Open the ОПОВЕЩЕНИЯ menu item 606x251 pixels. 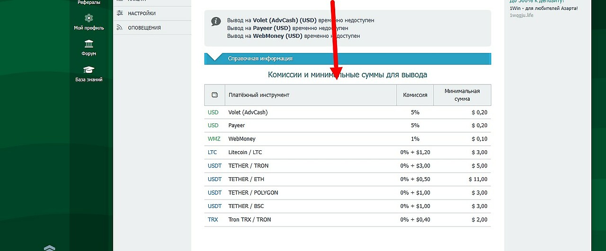click(x=144, y=27)
